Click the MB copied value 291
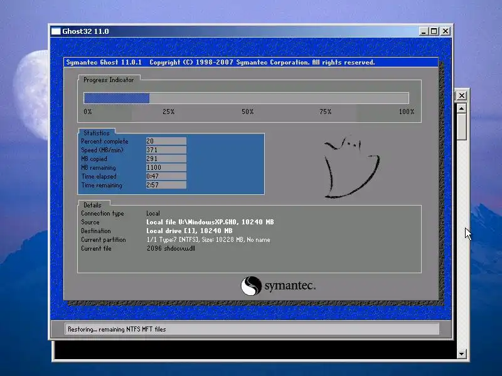This screenshot has height=376, width=502. point(166,159)
